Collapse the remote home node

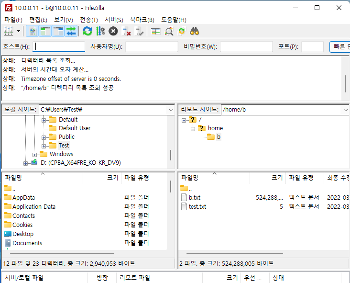pos(193,129)
